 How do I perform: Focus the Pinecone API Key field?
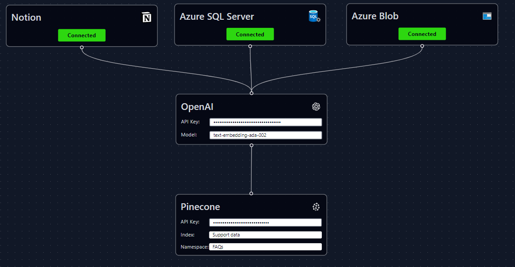click(x=266, y=223)
